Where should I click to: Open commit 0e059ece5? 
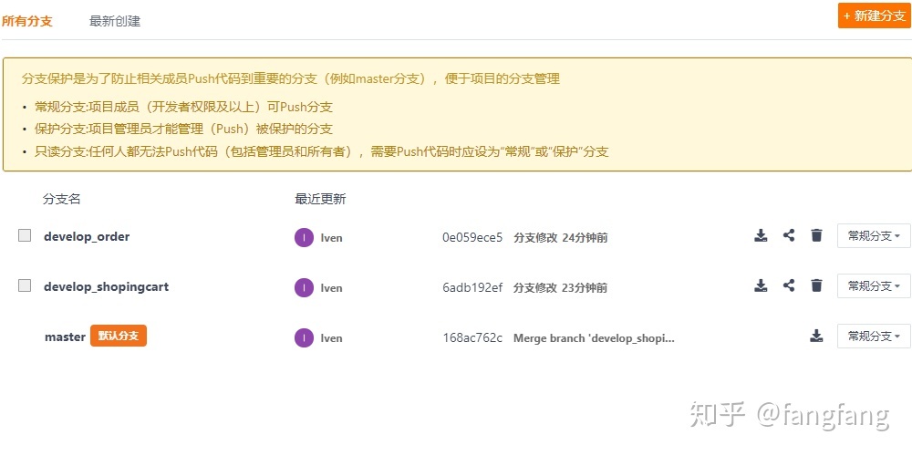tap(472, 237)
